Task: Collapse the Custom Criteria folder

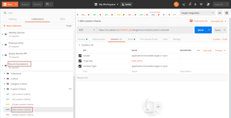Action: (5, 89)
